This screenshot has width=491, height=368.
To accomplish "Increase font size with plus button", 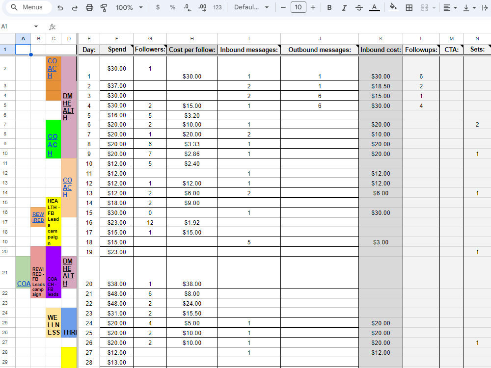I will pyautogui.click(x=313, y=7).
